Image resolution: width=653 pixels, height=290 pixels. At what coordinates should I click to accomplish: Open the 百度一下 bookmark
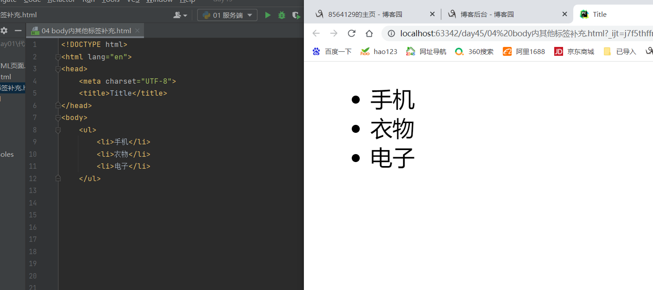[x=332, y=51]
